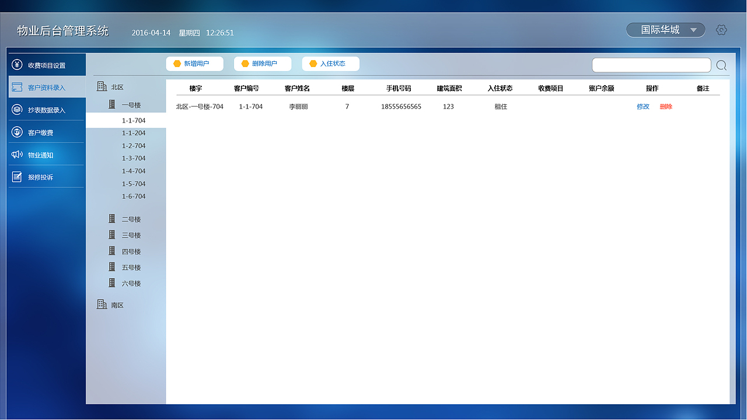Click the building icon beside 六号楼
Screen dimensions: 747x420
pos(112,283)
